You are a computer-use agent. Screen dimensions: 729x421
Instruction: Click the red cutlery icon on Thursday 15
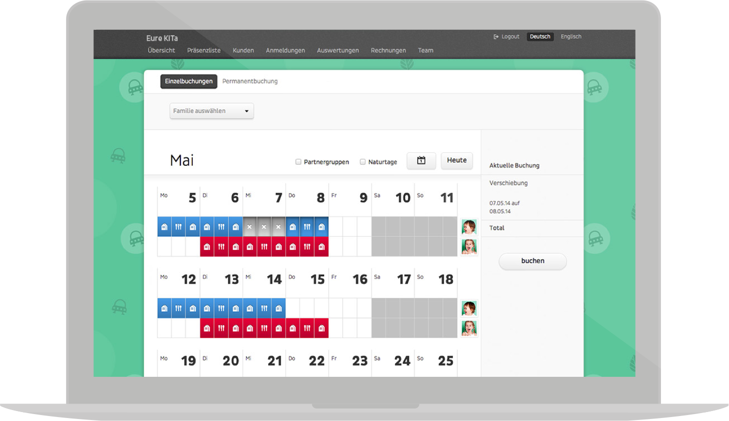point(307,328)
